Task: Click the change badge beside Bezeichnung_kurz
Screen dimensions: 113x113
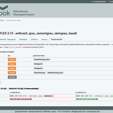Action: tap(12, 60)
